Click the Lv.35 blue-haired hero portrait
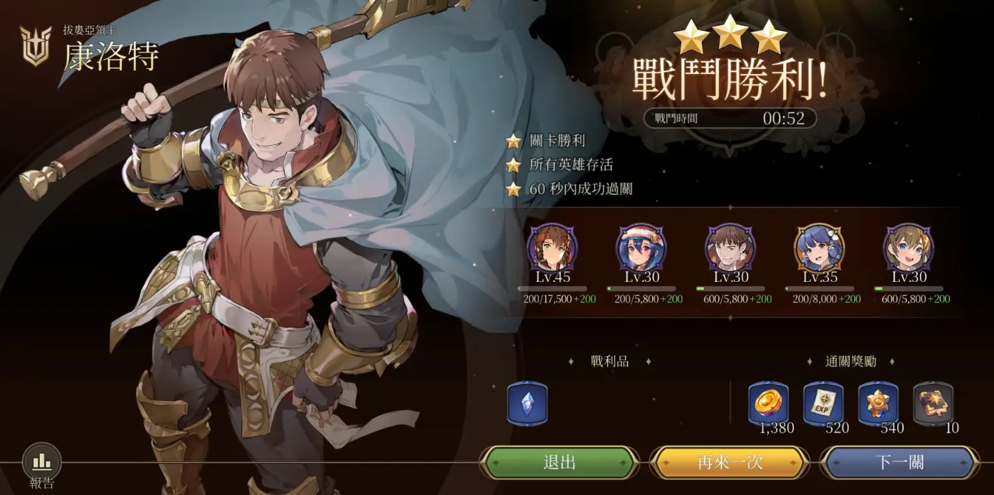The width and height of the screenshot is (994, 495). click(x=819, y=248)
